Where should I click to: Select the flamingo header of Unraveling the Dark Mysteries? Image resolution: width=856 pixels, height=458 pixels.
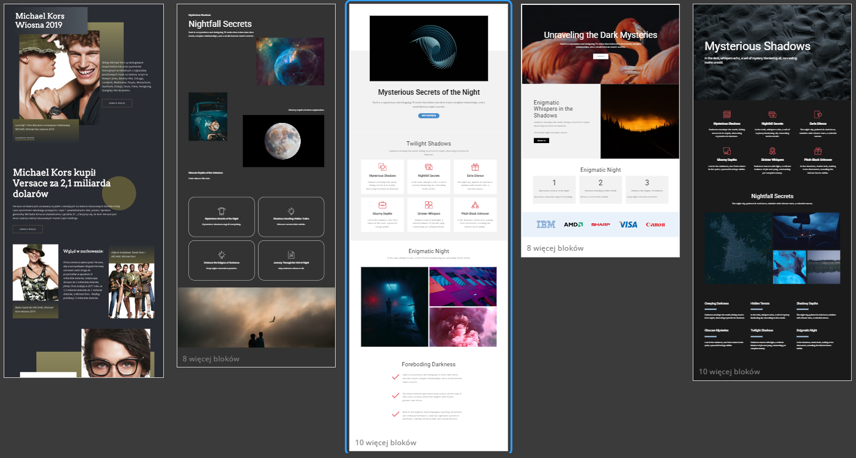point(600,44)
